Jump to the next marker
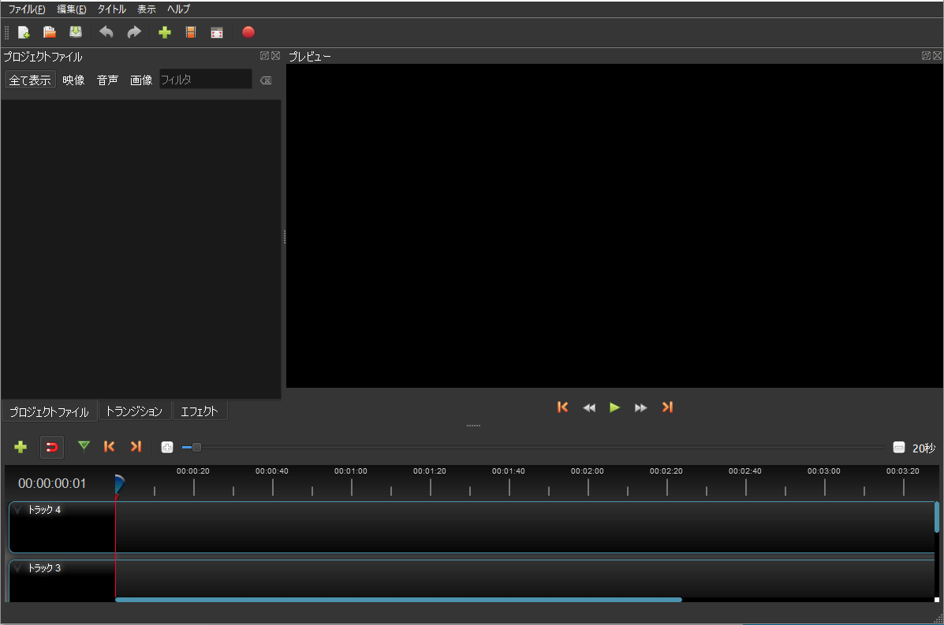 (x=136, y=447)
